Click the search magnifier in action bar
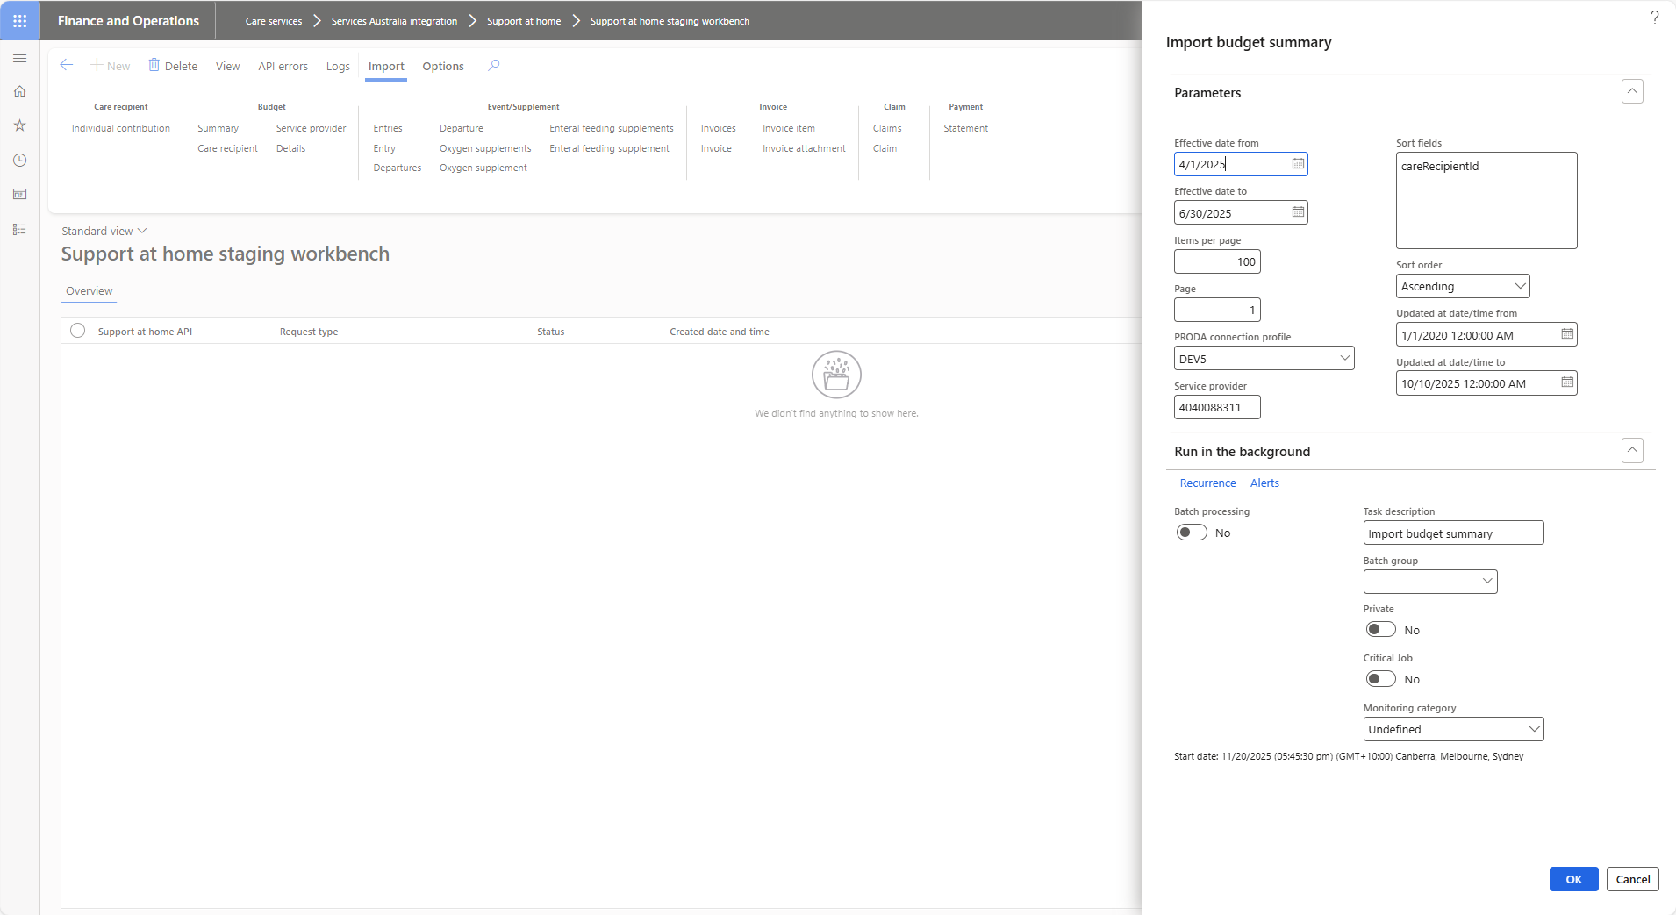This screenshot has height=915, width=1676. pos(494,66)
